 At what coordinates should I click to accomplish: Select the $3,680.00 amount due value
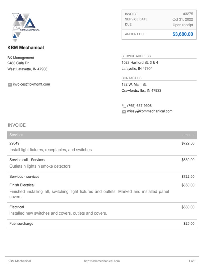pyautogui.click(x=183, y=34)
